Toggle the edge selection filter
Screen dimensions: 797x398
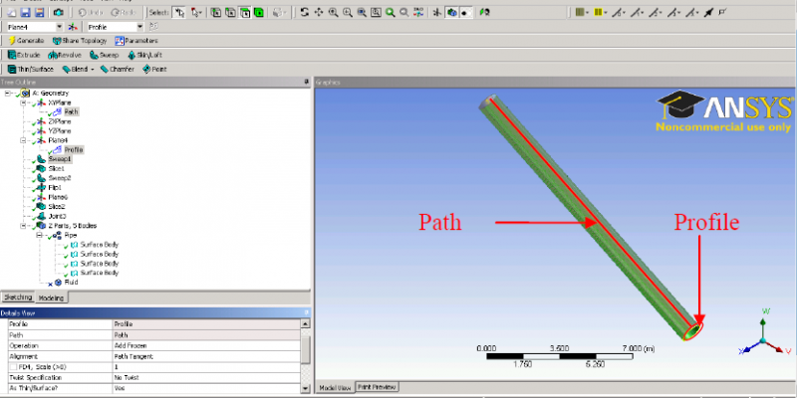tap(230, 13)
